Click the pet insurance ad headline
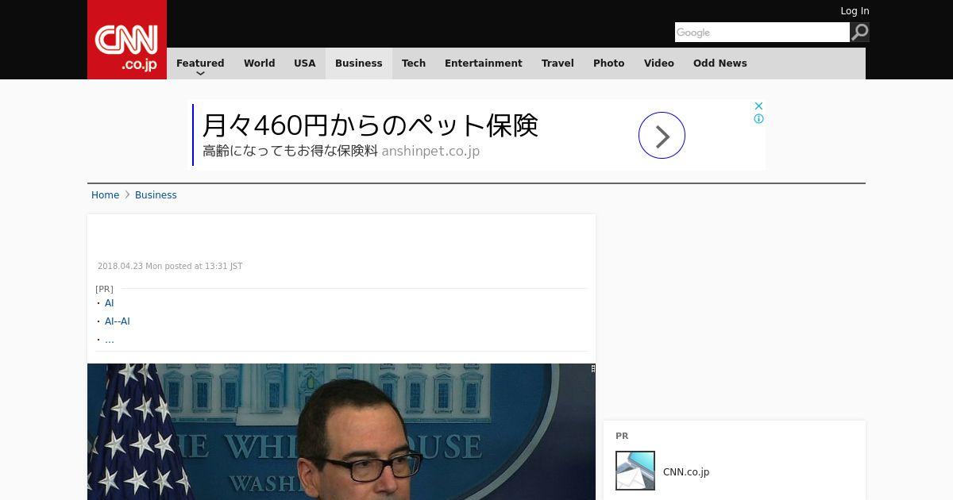The image size is (953, 500). pos(370,125)
